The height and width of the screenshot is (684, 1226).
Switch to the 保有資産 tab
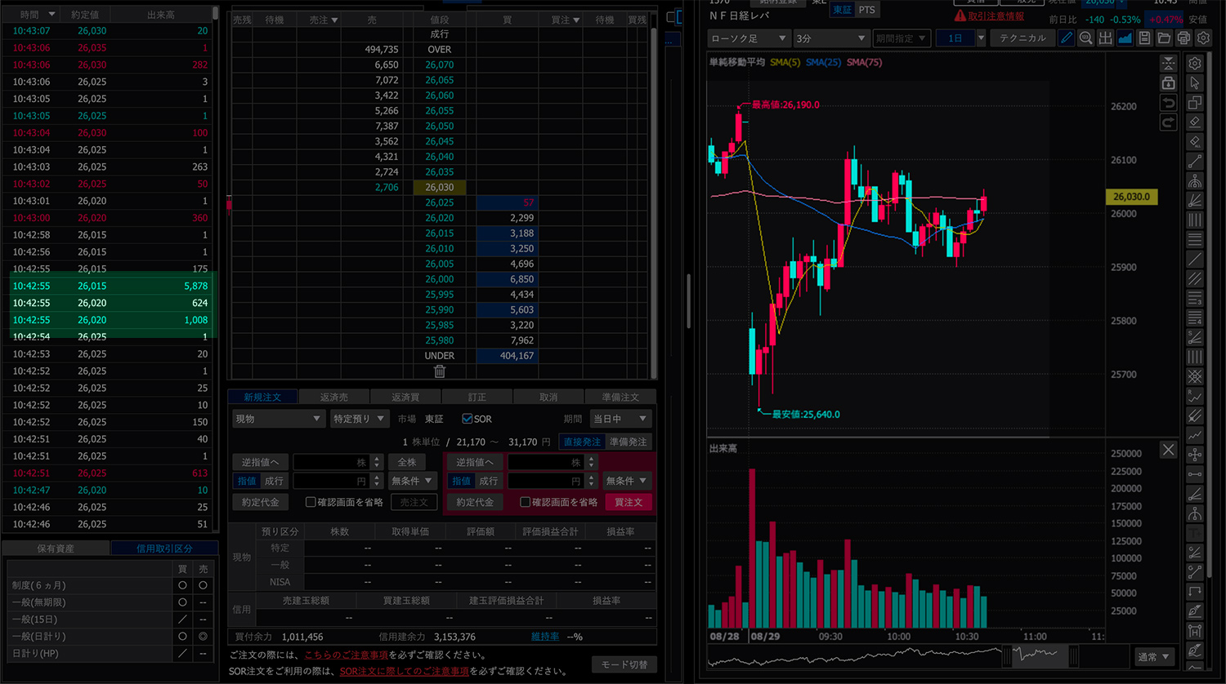click(56, 549)
